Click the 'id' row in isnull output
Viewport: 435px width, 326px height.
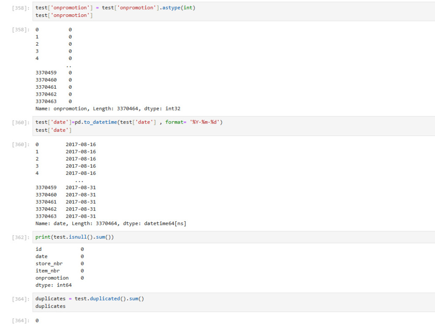point(60,249)
